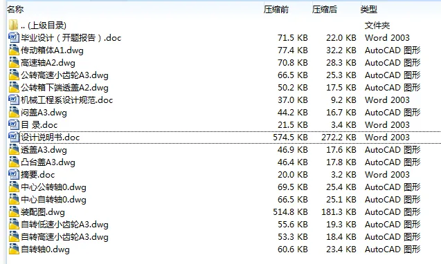
Task: Select file name 自转高速小齿轮A3.dwg
Action: click(64, 237)
